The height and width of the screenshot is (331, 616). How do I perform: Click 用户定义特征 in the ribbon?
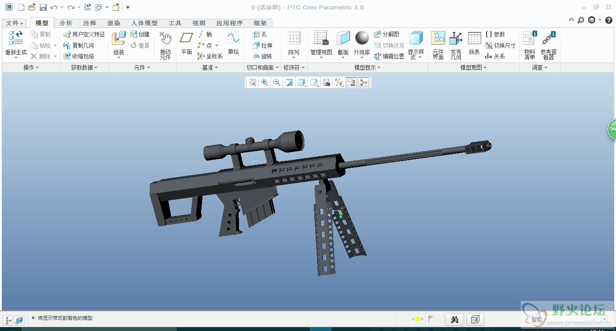(x=84, y=34)
